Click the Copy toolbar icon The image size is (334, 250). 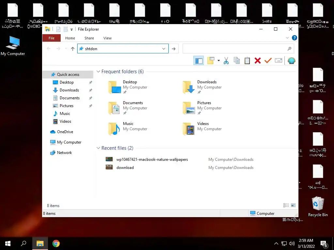pyautogui.click(x=237, y=61)
